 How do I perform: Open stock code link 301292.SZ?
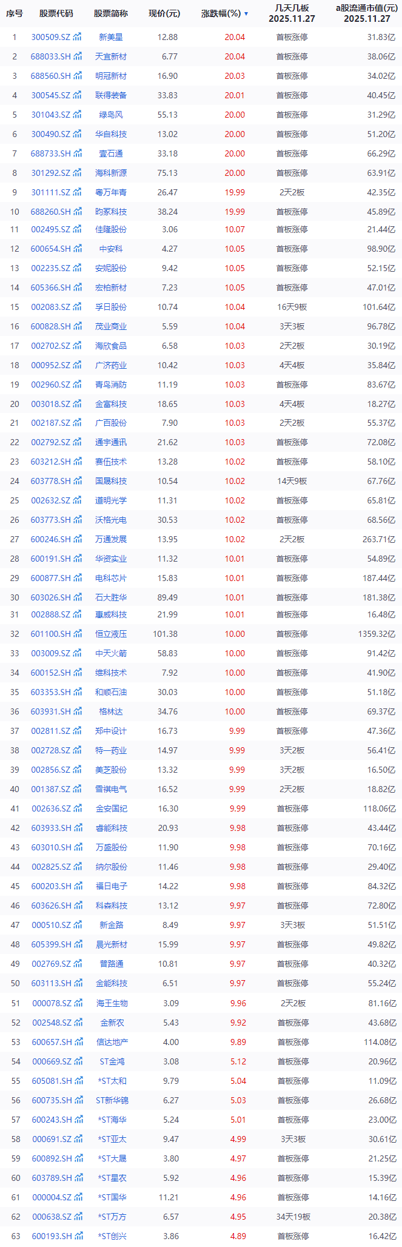tap(51, 173)
